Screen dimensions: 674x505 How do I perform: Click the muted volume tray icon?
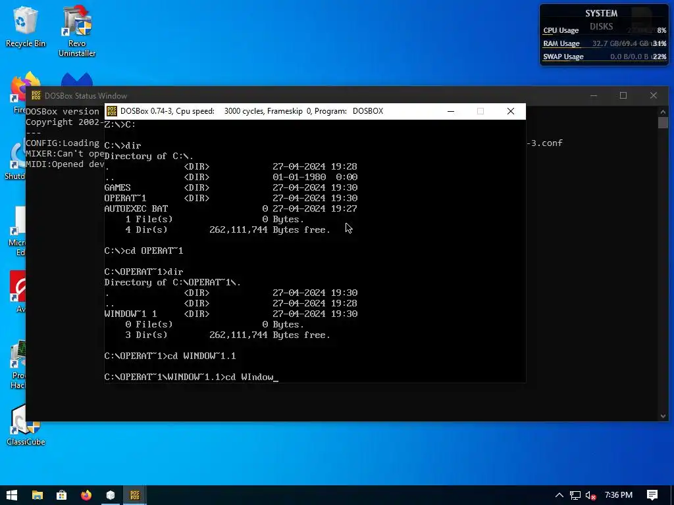591,495
